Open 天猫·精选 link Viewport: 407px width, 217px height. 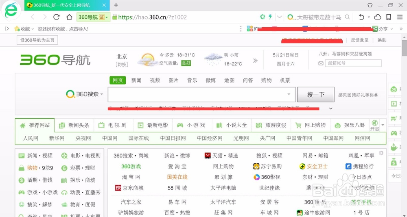(221, 156)
